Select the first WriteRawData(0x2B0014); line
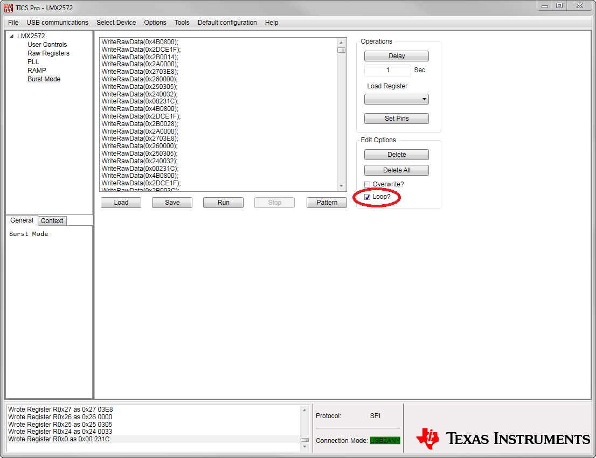Viewport: 596px width, 458px height. [140, 57]
